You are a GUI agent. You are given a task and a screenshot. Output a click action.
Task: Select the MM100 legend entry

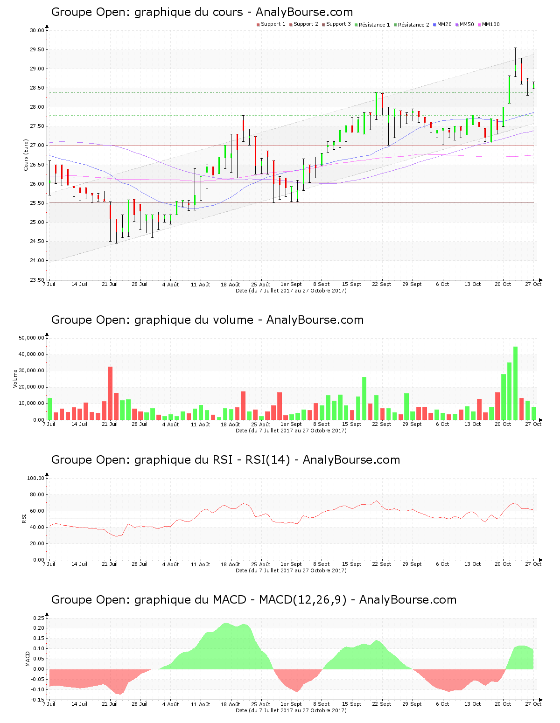pyautogui.click(x=488, y=24)
